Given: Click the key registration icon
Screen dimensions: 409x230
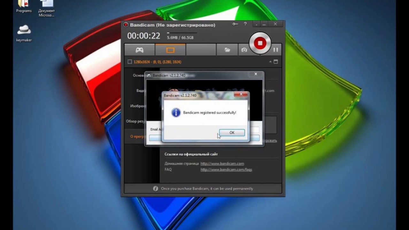Looking at the screenshot, I should [235, 24].
